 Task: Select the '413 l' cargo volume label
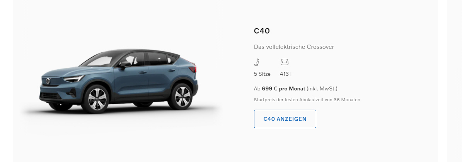click(286, 74)
